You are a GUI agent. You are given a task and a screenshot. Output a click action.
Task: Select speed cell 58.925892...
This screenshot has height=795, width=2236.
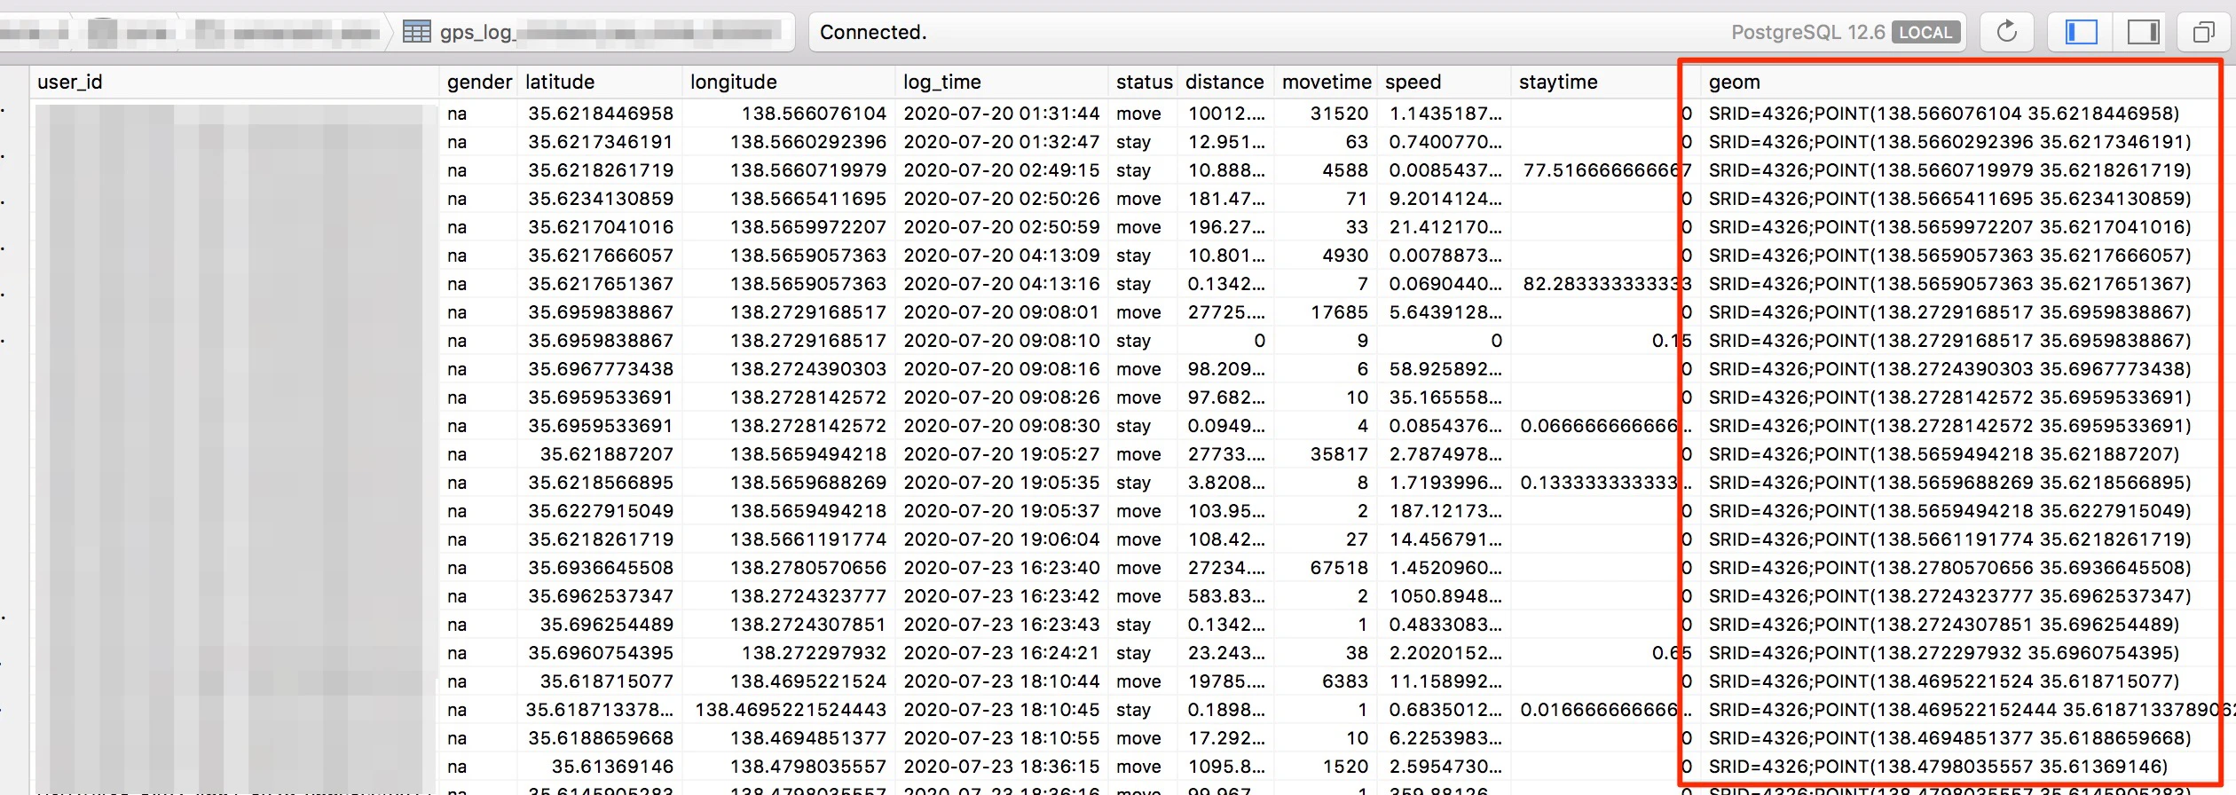(1445, 369)
